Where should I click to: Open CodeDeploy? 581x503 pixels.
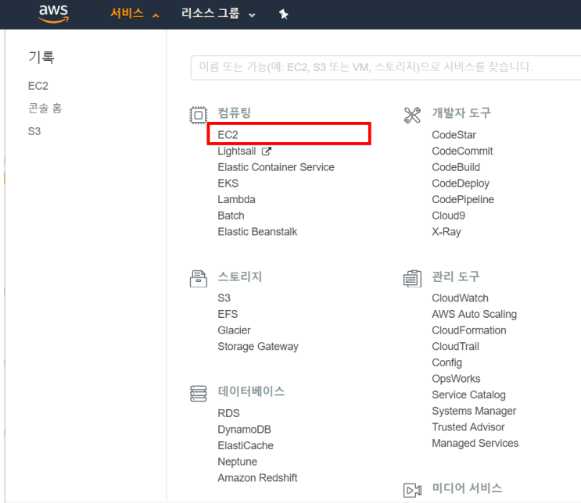461,184
